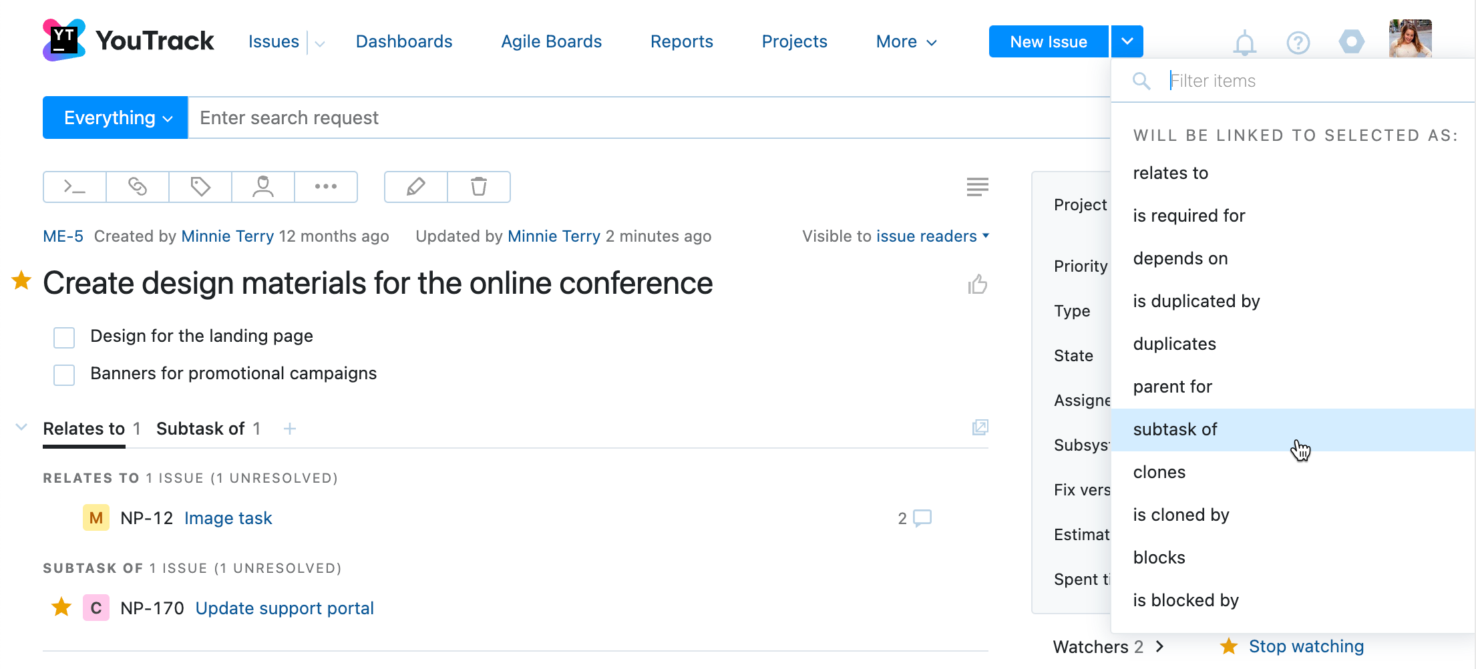Screen dimensions: 1476x669
Task: Expand the More navigation menu
Action: pyautogui.click(x=906, y=41)
